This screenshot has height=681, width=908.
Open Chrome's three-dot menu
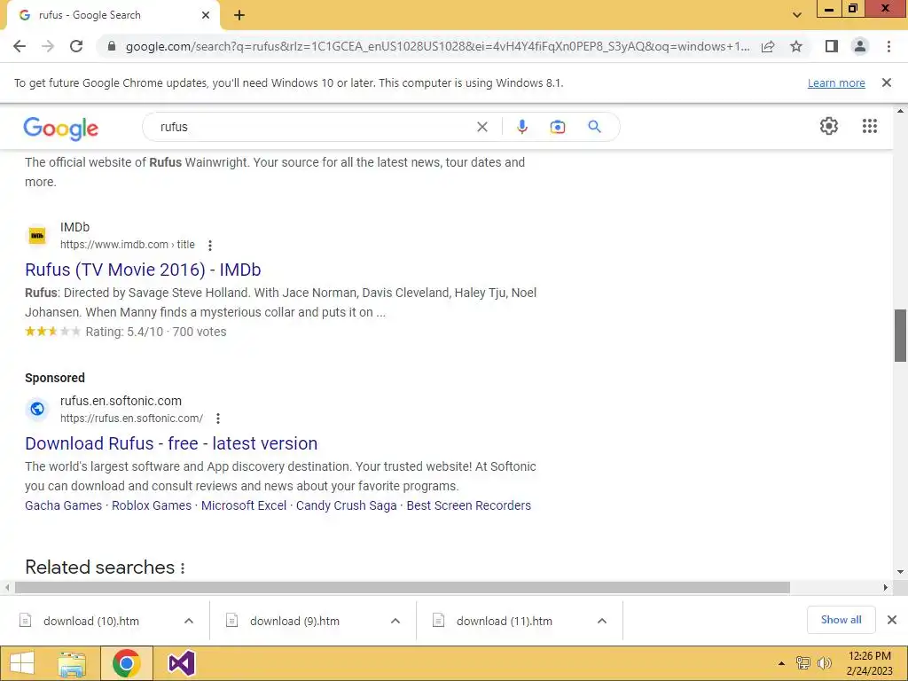coord(888,46)
